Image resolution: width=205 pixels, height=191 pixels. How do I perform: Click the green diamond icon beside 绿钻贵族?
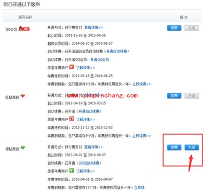(23, 147)
